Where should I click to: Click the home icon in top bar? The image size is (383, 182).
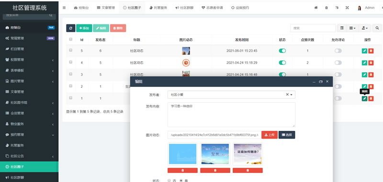point(316,8)
